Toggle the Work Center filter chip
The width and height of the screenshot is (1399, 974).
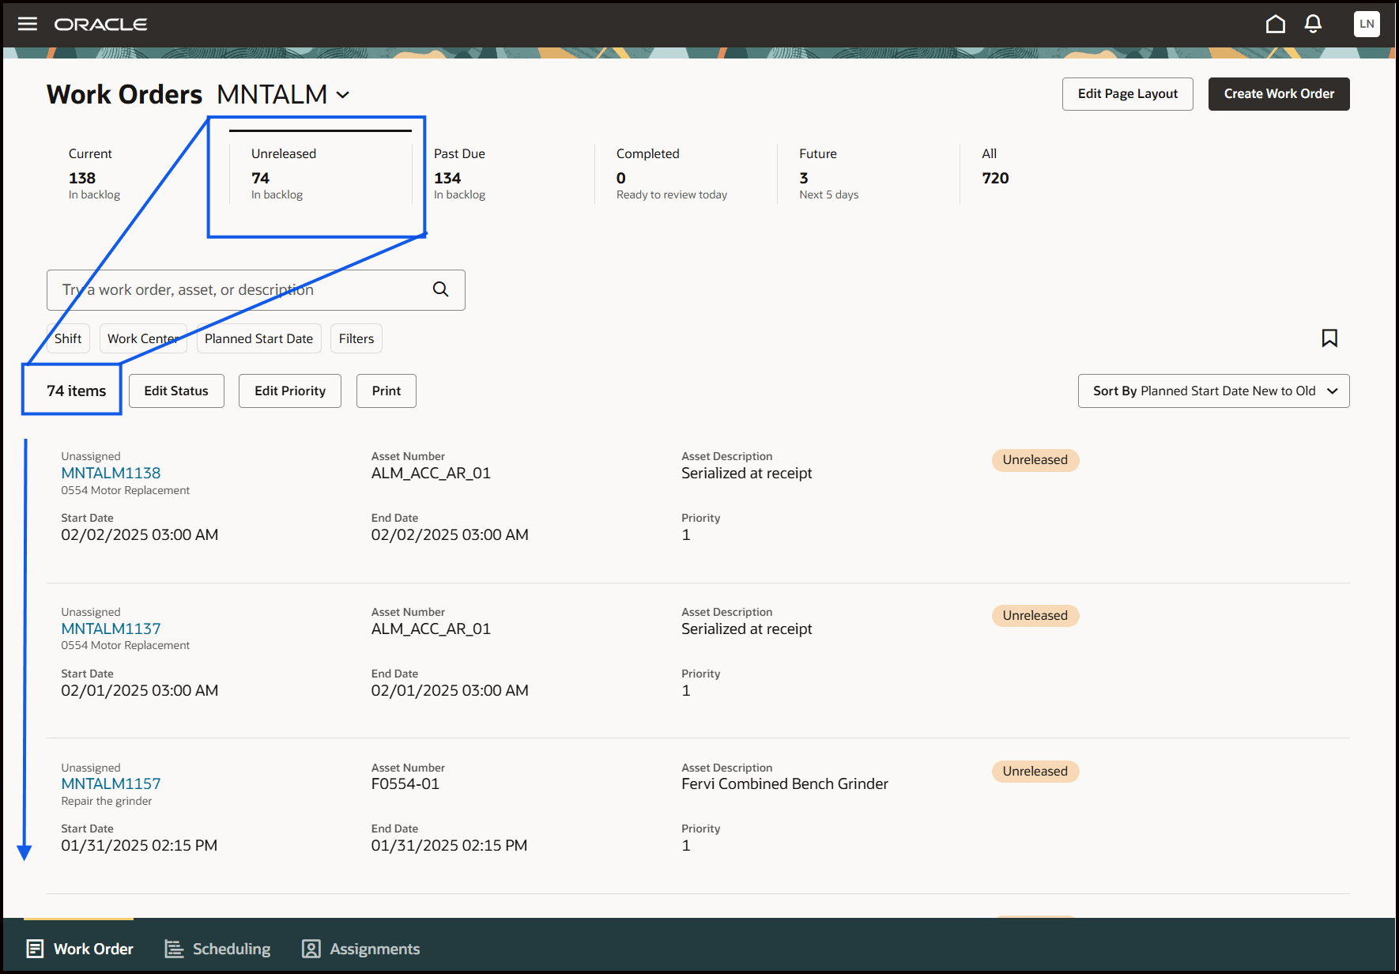pos(142,338)
